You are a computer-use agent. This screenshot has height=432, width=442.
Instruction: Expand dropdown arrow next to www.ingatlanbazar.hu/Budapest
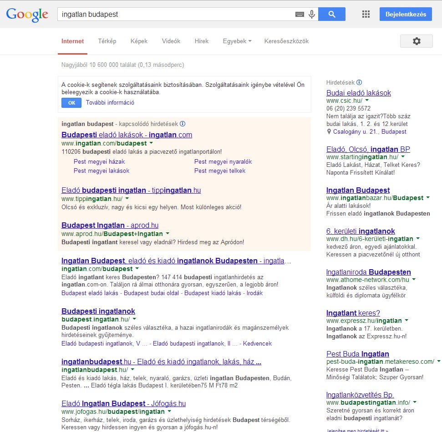pos(428,198)
